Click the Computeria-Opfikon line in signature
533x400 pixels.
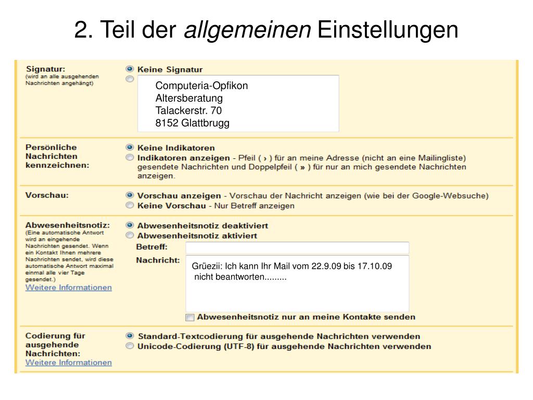(201, 86)
